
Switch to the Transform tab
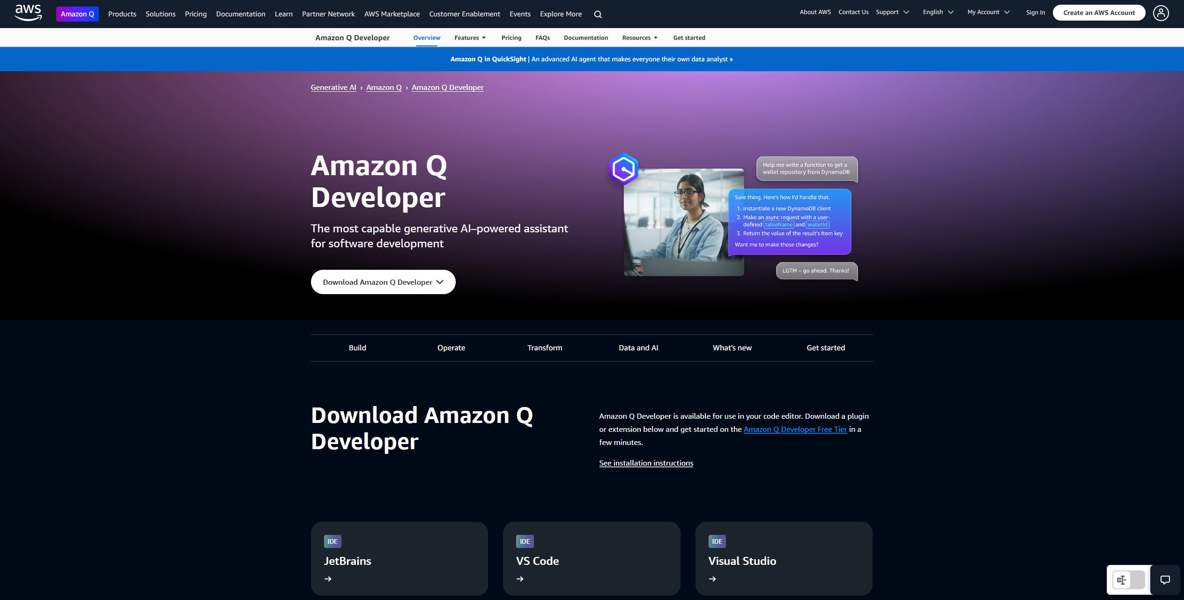[x=545, y=348]
